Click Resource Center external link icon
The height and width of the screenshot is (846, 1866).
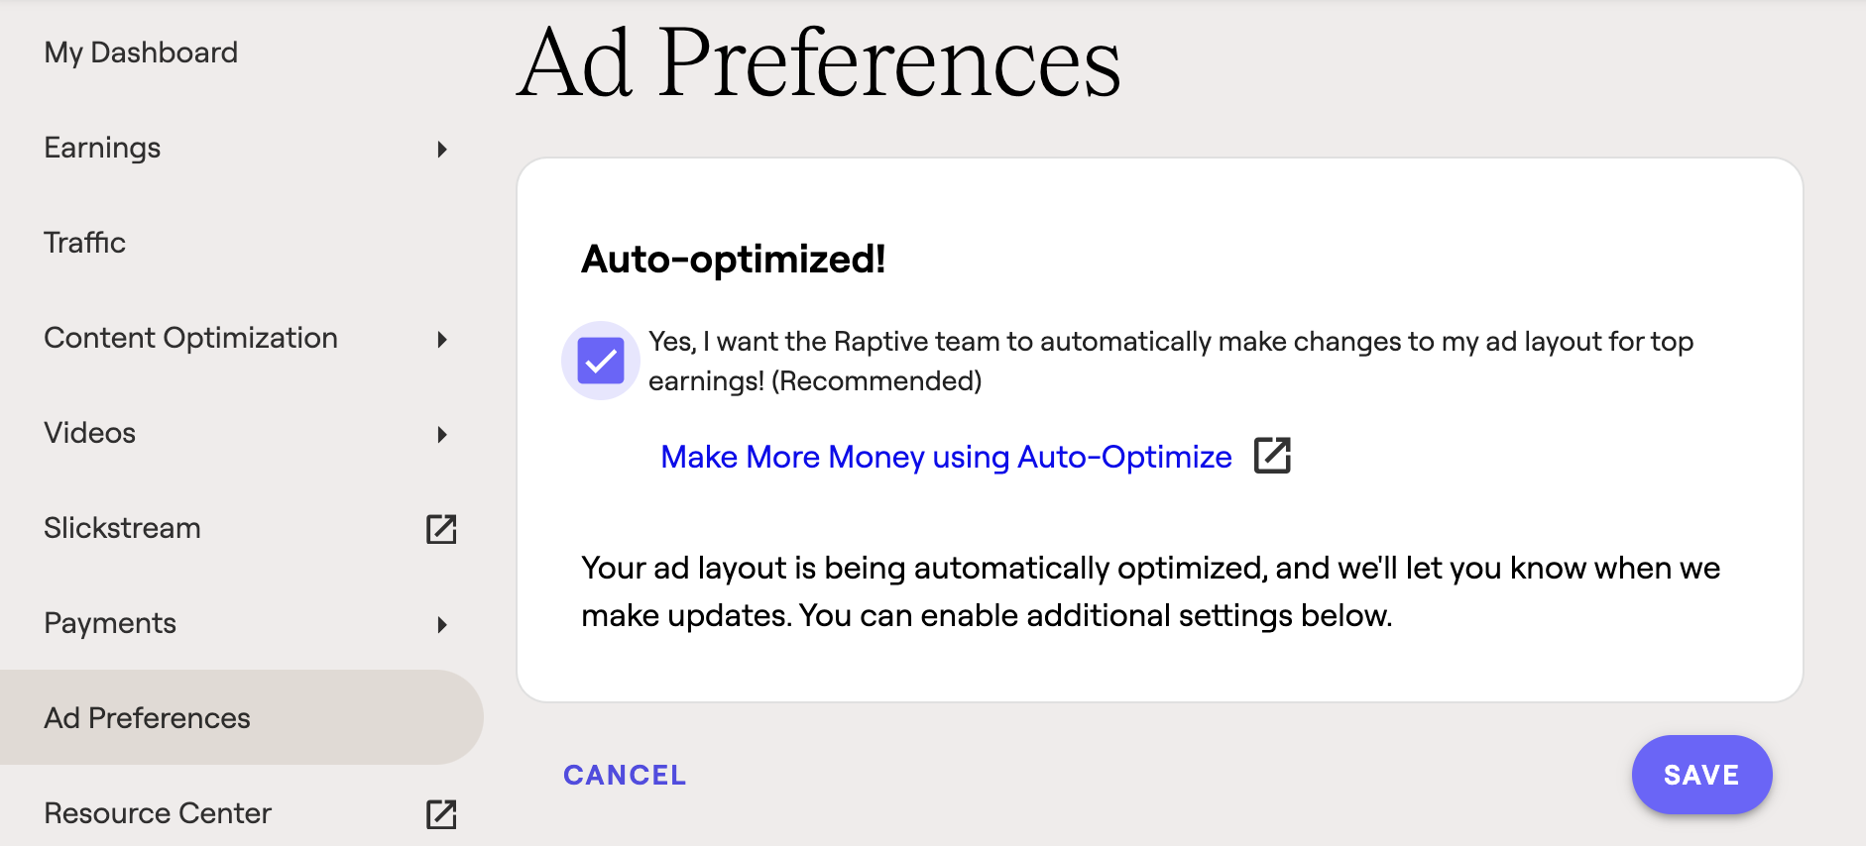441,814
